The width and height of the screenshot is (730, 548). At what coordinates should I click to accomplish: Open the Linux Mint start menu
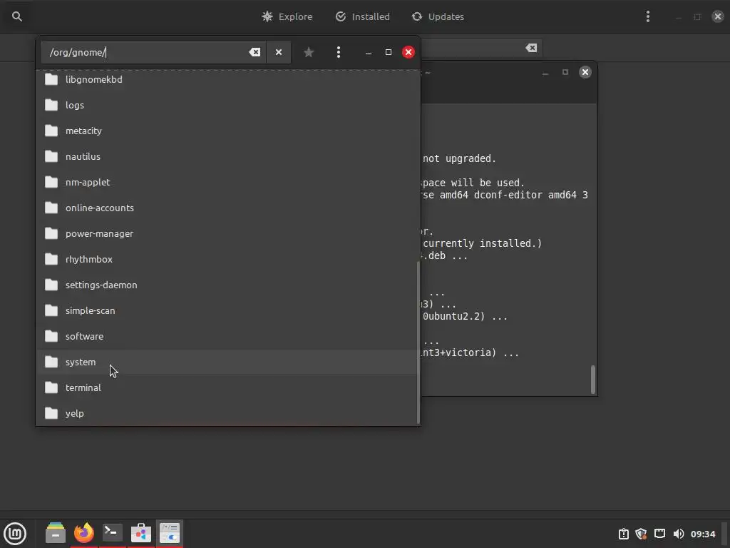point(15,533)
